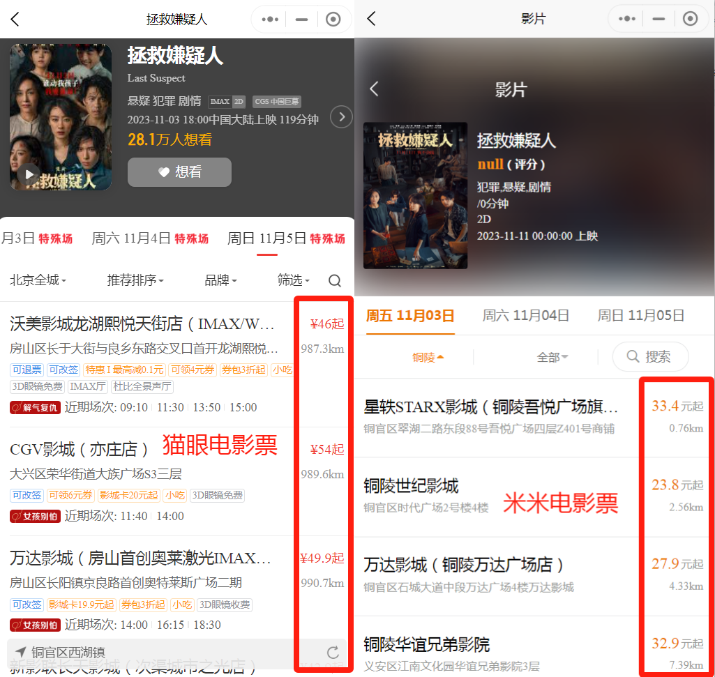Click the 27.9元起 price
Screen dimensions: 715x677
click(677, 564)
